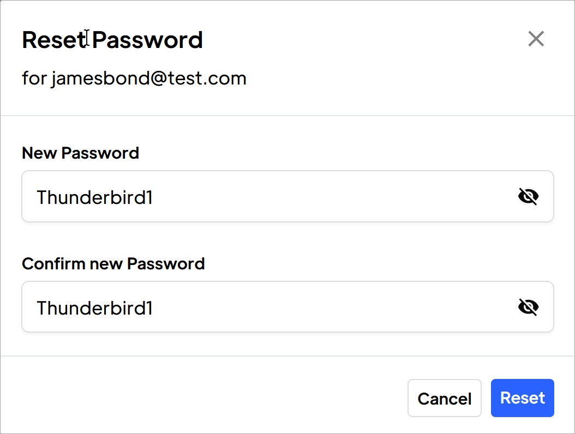
Task: Toggle visibility of Confirm new Password
Action: (x=528, y=307)
